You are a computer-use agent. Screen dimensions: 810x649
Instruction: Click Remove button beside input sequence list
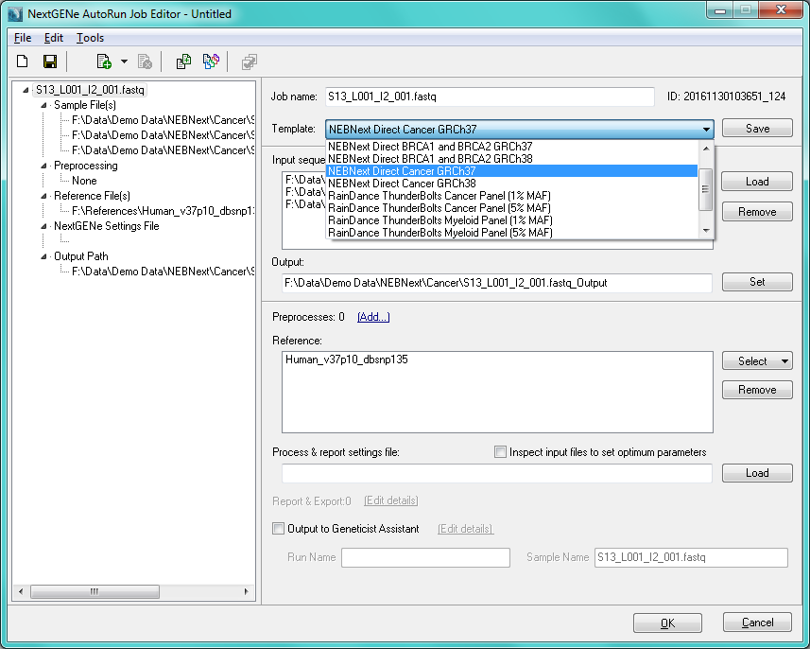pyautogui.click(x=757, y=212)
